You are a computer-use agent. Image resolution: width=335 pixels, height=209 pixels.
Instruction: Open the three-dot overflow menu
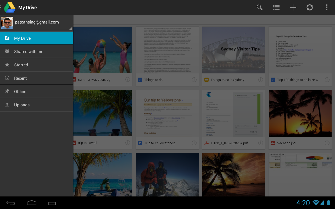(326, 7)
